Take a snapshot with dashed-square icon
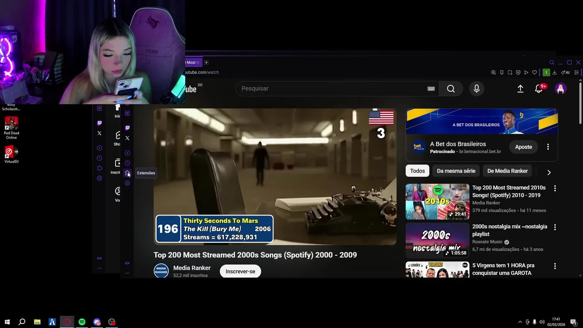The height and width of the screenshot is (328, 583). click(510, 72)
